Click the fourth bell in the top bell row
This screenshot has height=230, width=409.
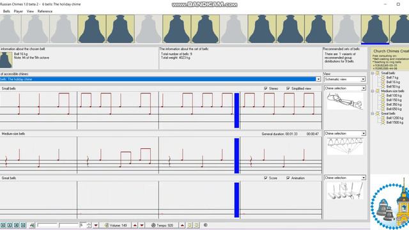pyautogui.click(x=92, y=29)
